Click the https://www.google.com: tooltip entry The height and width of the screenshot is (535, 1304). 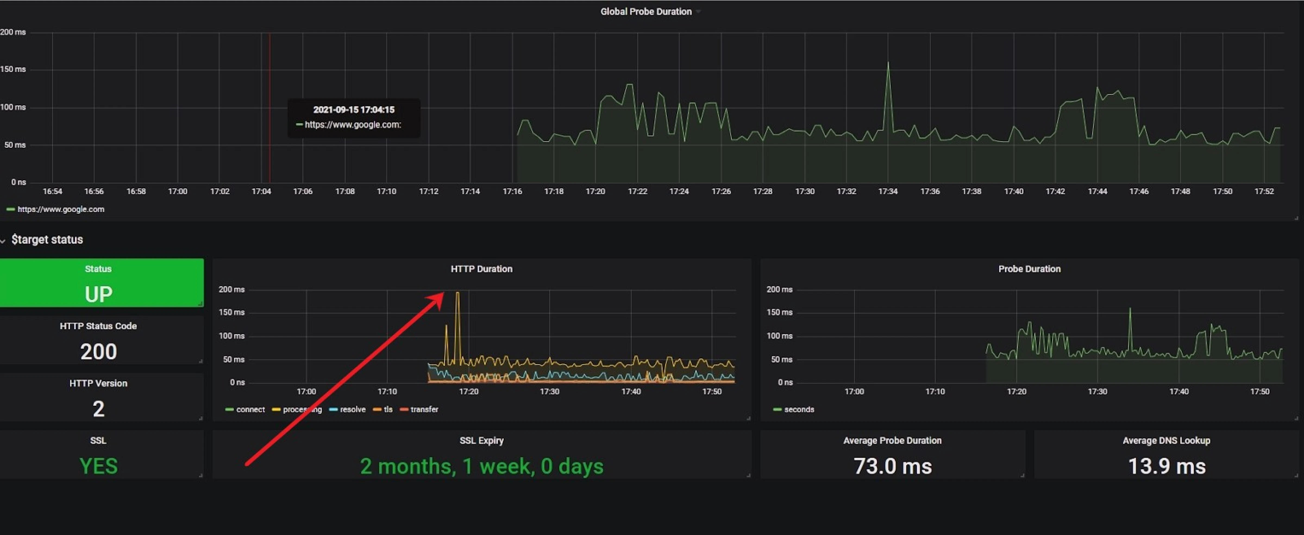pos(353,125)
